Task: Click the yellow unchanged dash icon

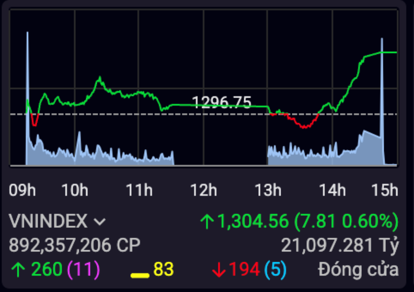Action: (140, 274)
